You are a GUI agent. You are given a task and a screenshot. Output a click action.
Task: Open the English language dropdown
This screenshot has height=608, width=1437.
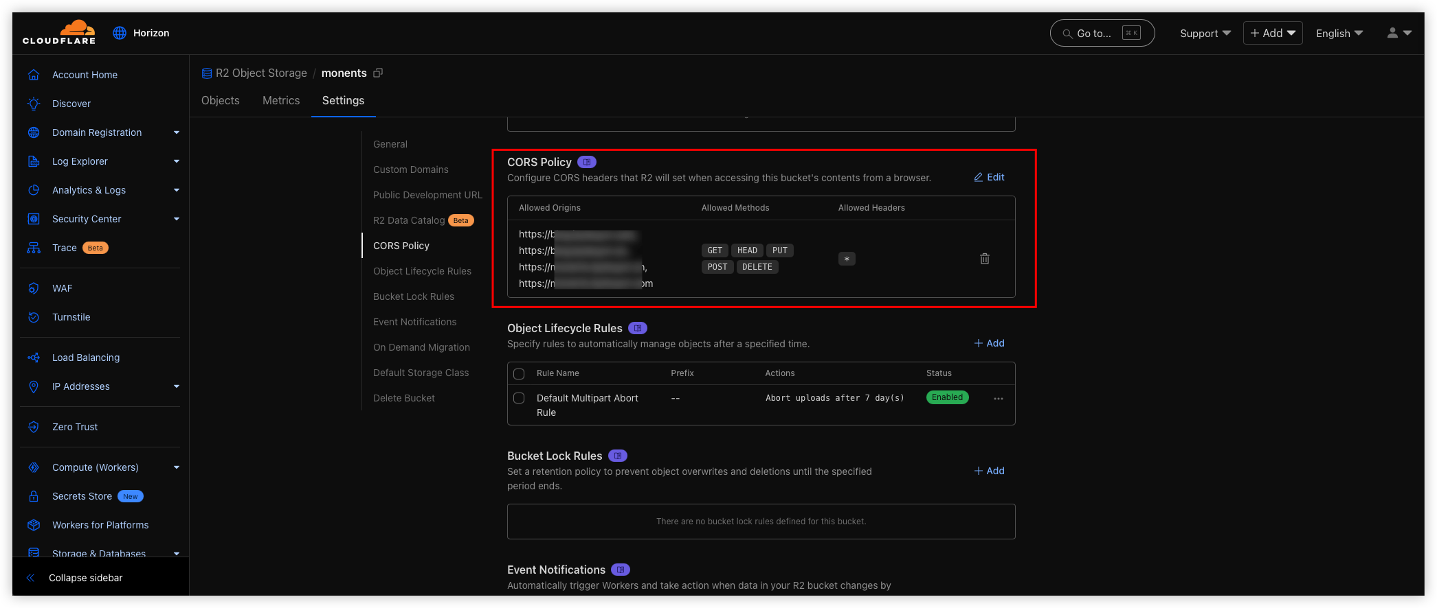[1339, 33]
